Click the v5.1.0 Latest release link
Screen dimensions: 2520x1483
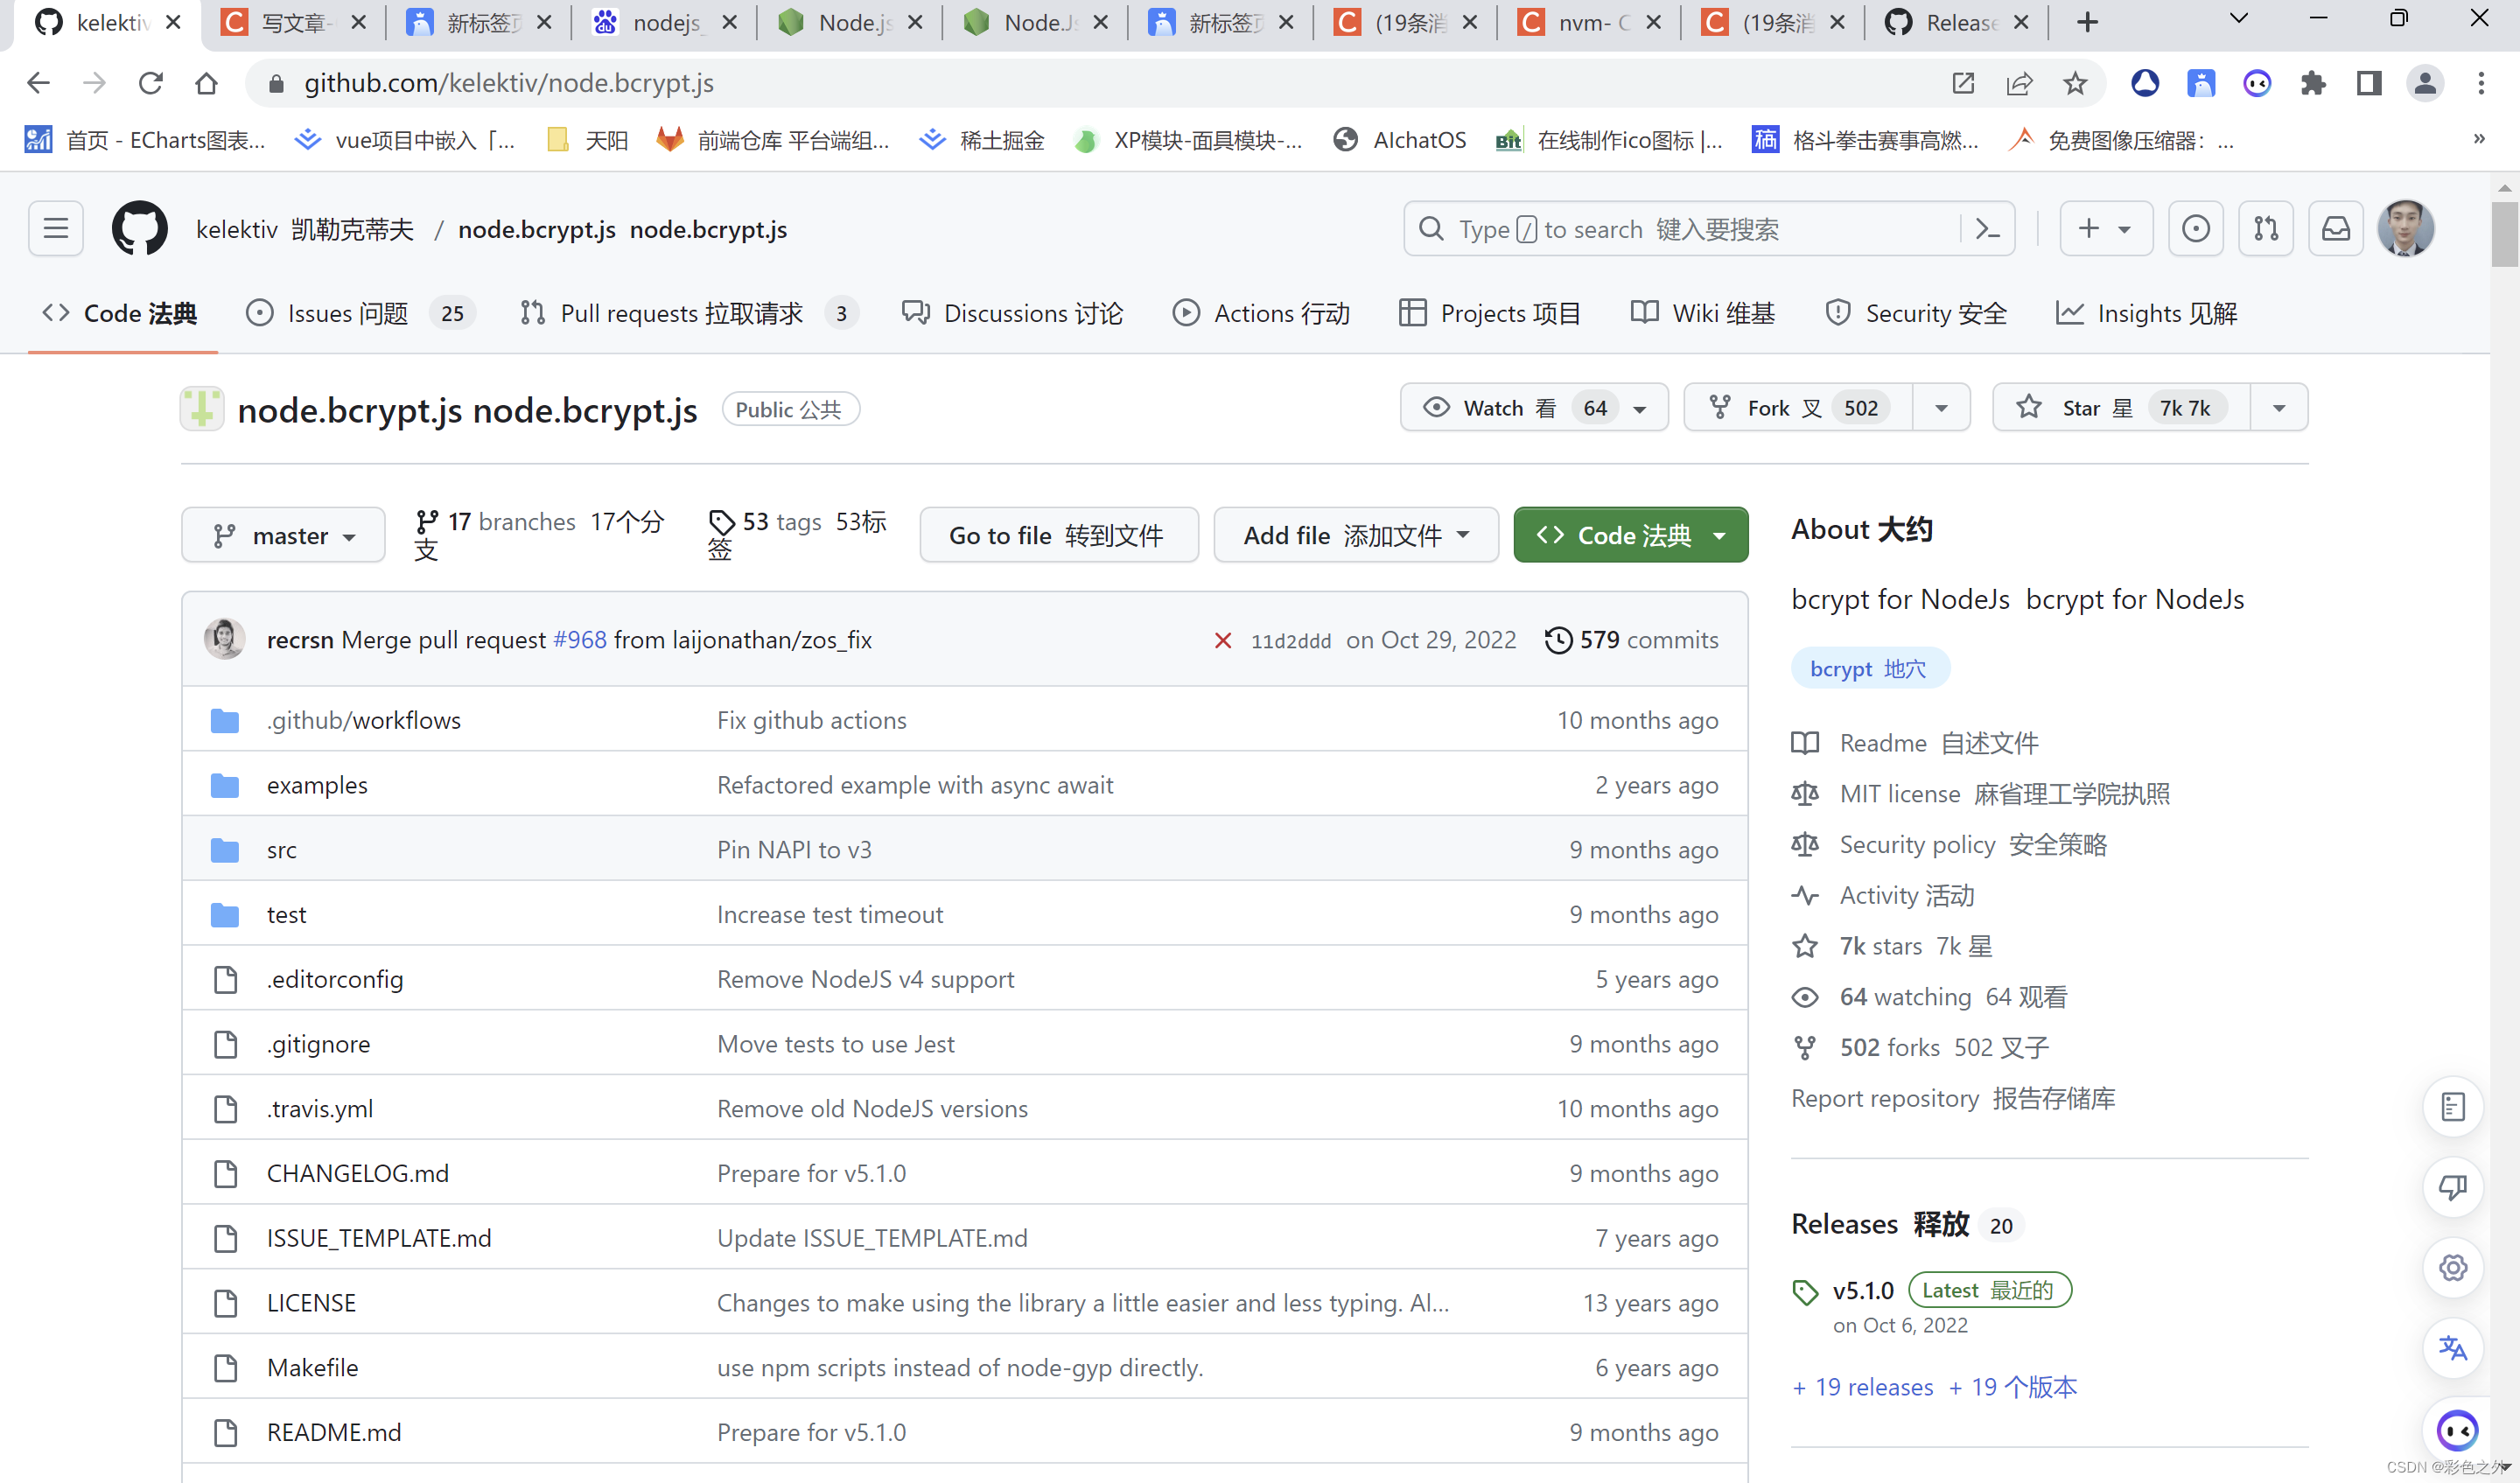(1862, 1289)
